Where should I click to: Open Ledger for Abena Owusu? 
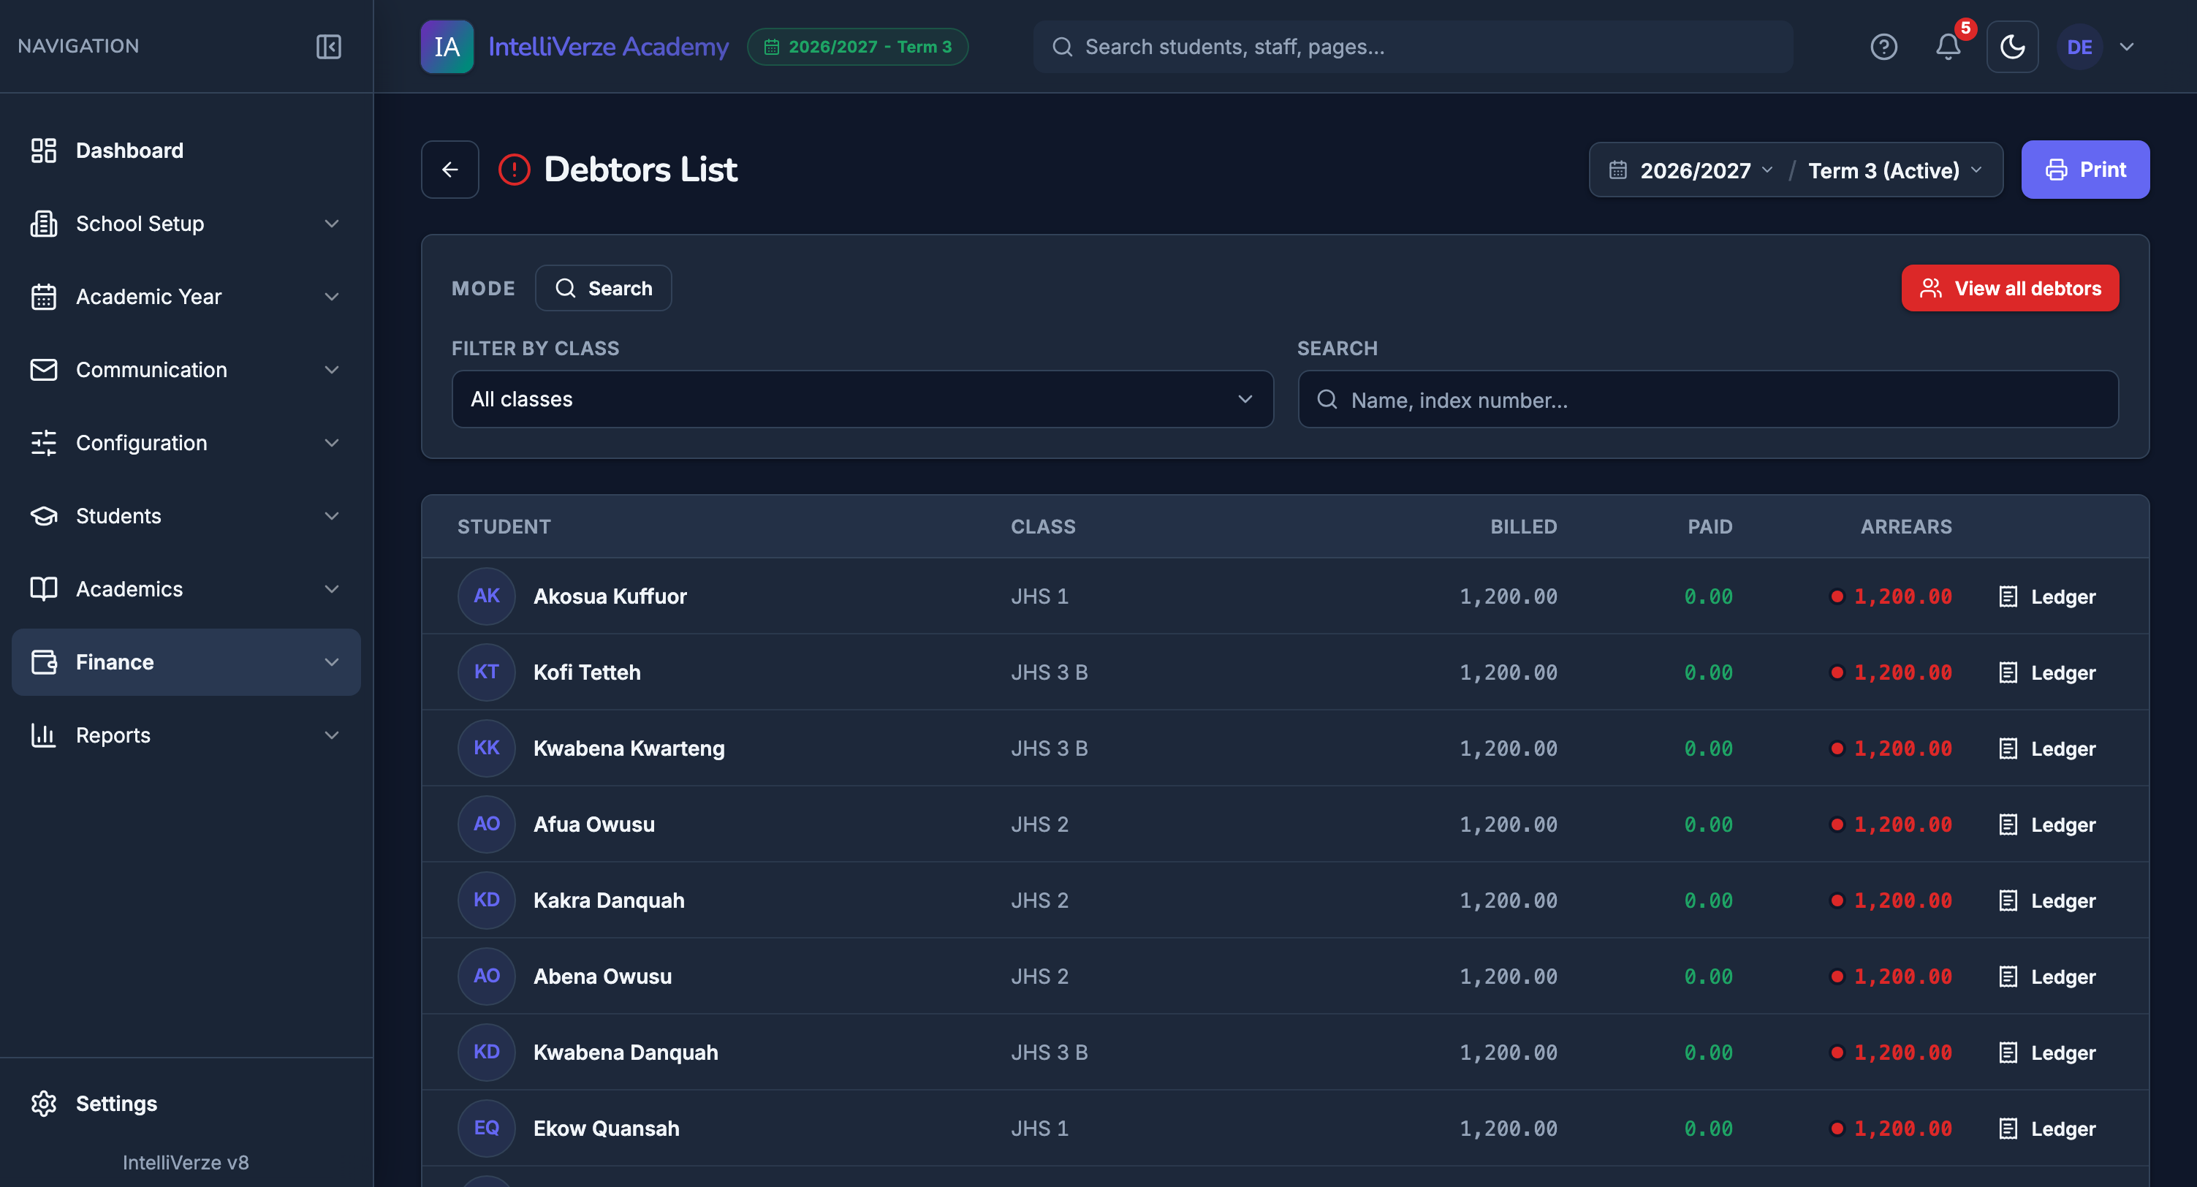[2047, 976]
